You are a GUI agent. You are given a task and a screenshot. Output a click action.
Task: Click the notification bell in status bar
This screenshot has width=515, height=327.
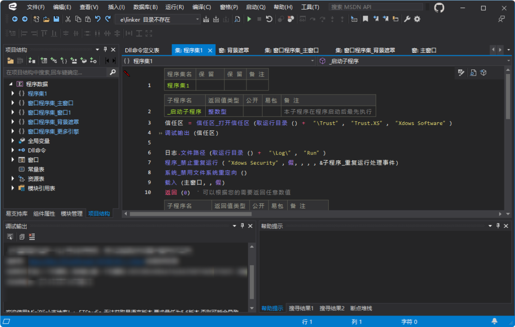[494, 321]
